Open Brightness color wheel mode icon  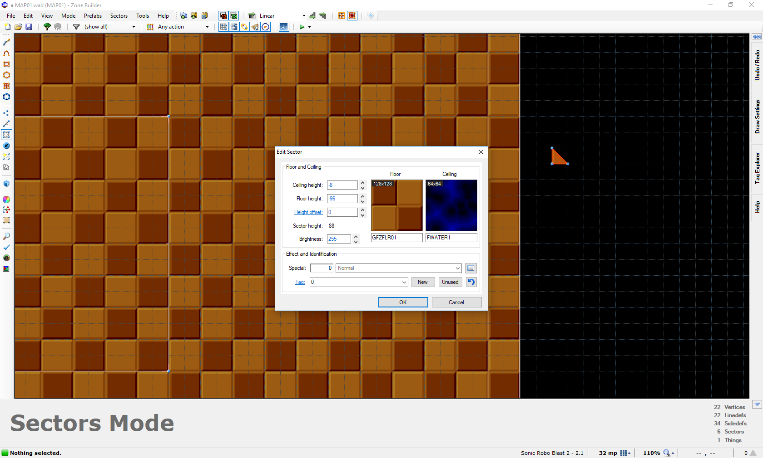click(6, 199)
